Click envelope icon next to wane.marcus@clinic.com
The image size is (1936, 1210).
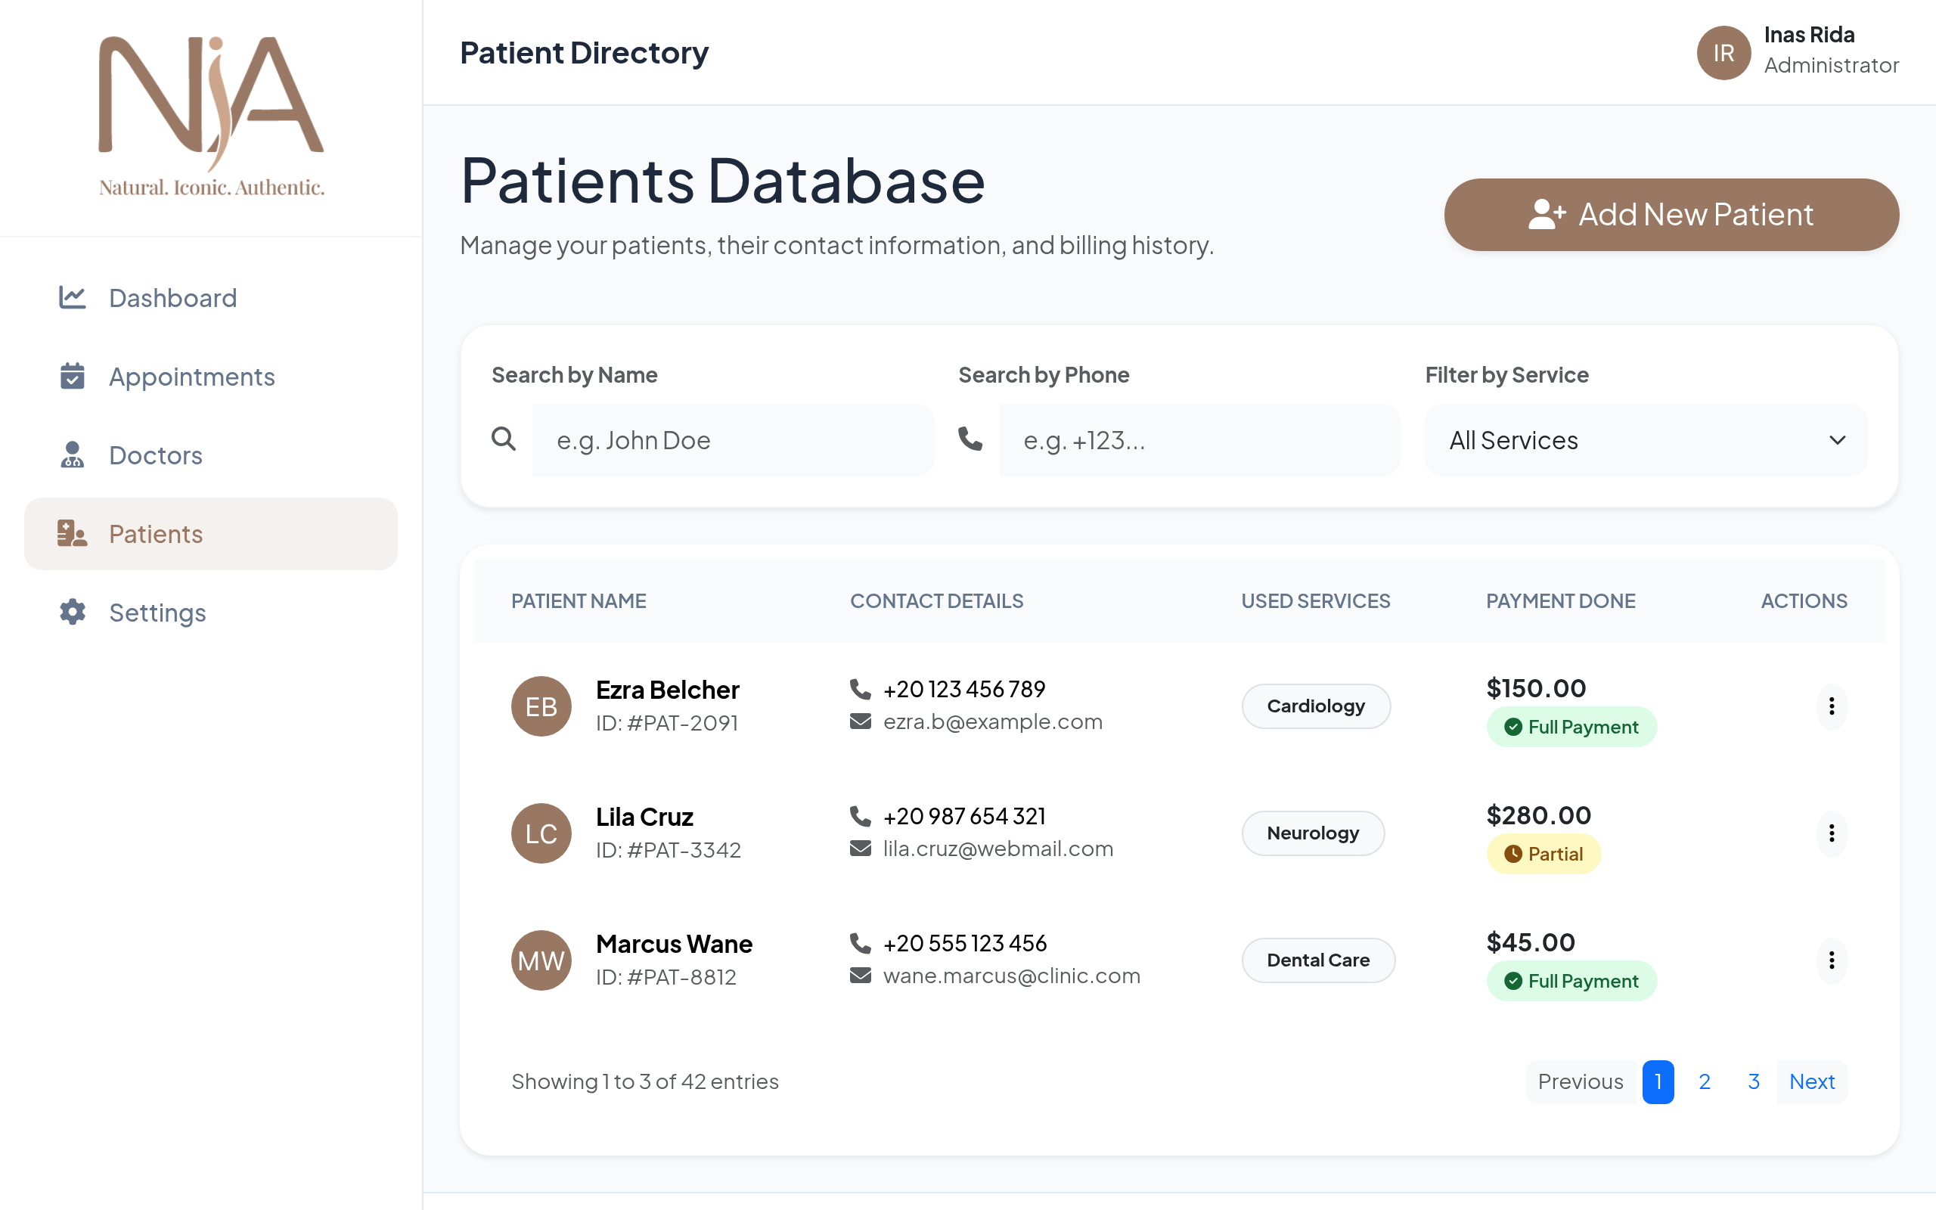click(860, 976)
